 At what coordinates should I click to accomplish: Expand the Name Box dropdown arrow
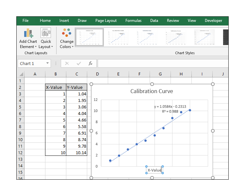pos(48,63)
